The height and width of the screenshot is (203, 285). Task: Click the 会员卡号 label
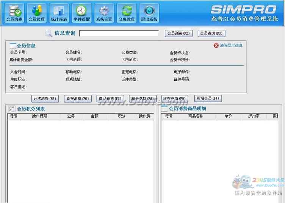pyautogui.click(x=18, y=52)
